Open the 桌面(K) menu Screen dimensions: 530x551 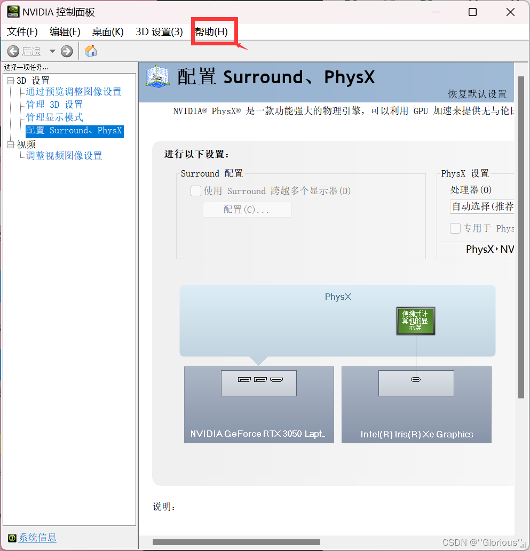[x=107, y=31]
